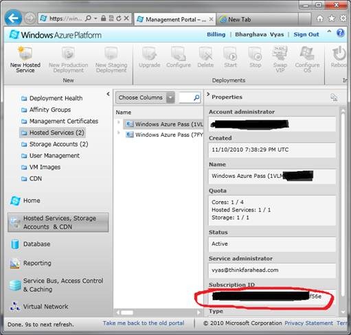Open address bar search dropdown arrow
The image size is (351, 335).
(95, 19)
